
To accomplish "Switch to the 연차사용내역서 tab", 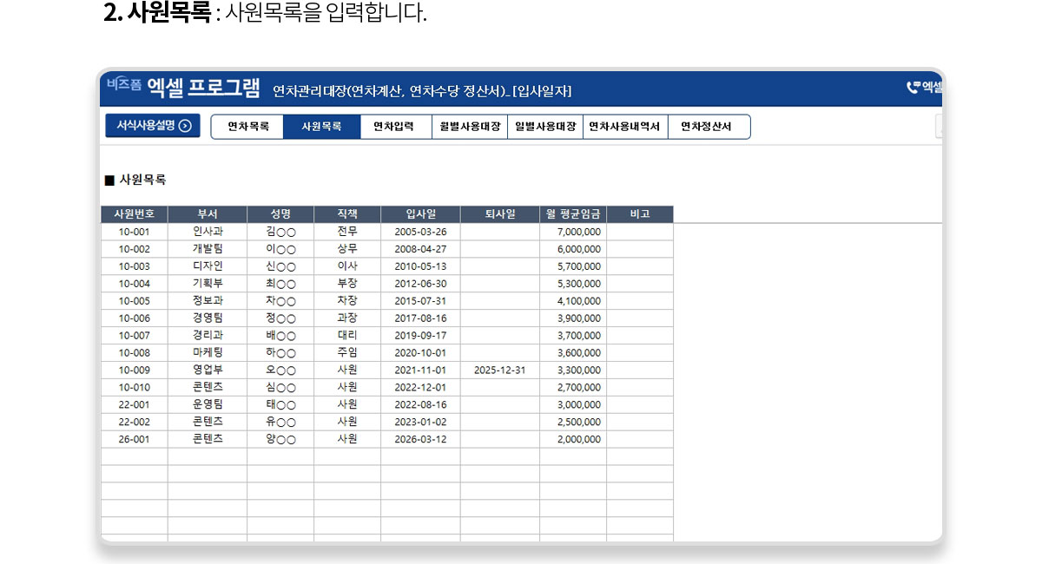I will 625,127.
